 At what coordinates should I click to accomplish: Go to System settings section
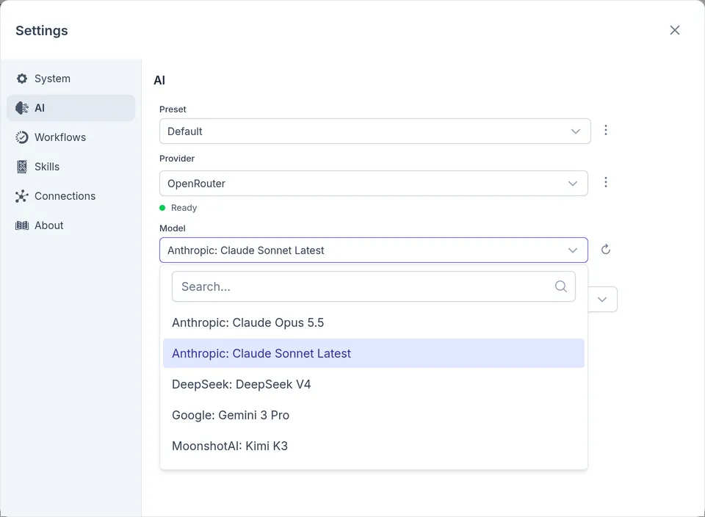pos(71,79)
